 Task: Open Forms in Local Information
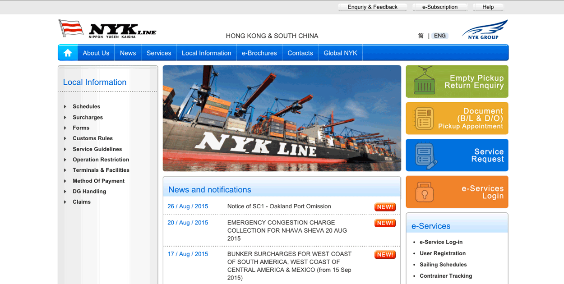pyautogui.click(x=81, y=128)
